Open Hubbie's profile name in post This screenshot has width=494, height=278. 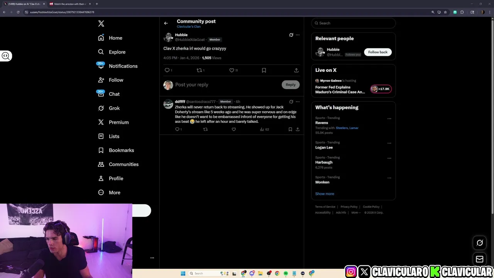(181, 35)
